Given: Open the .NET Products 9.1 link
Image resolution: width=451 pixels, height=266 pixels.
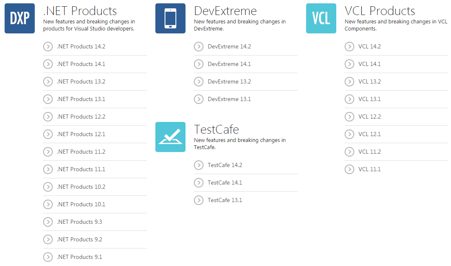Looking at the screenshot, I should (80, 256).
